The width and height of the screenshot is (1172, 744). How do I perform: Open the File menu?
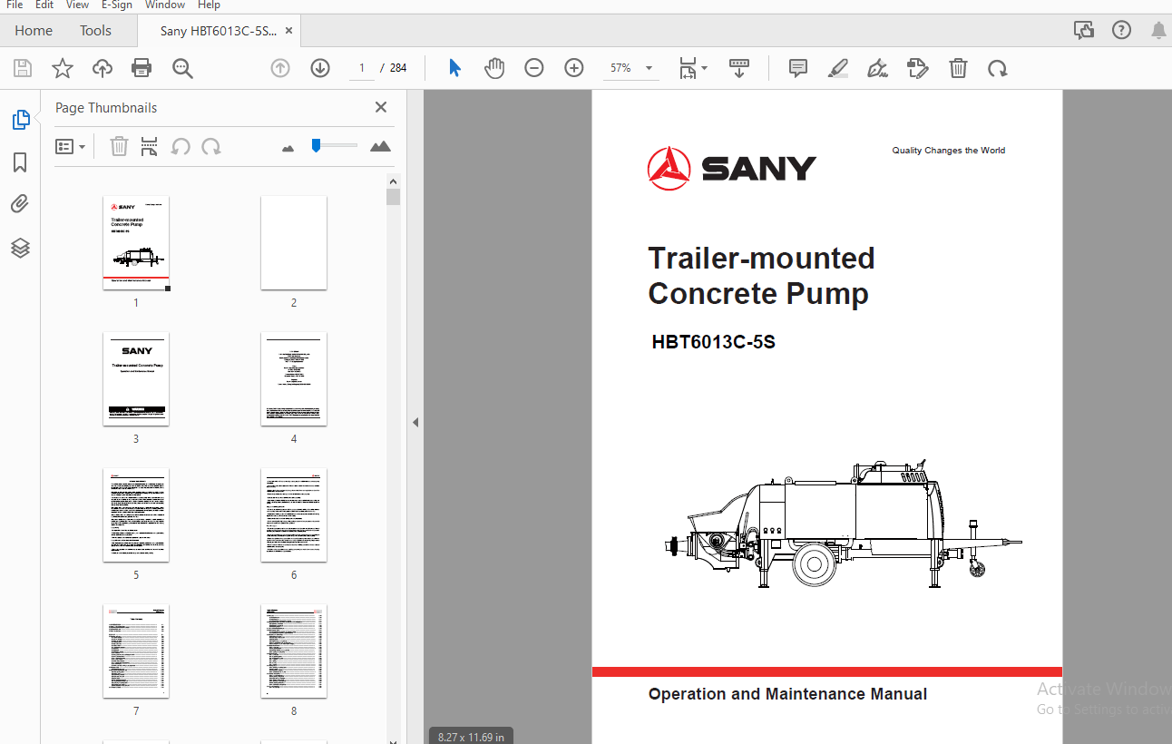pyautogui.click(x=15, y=5)
